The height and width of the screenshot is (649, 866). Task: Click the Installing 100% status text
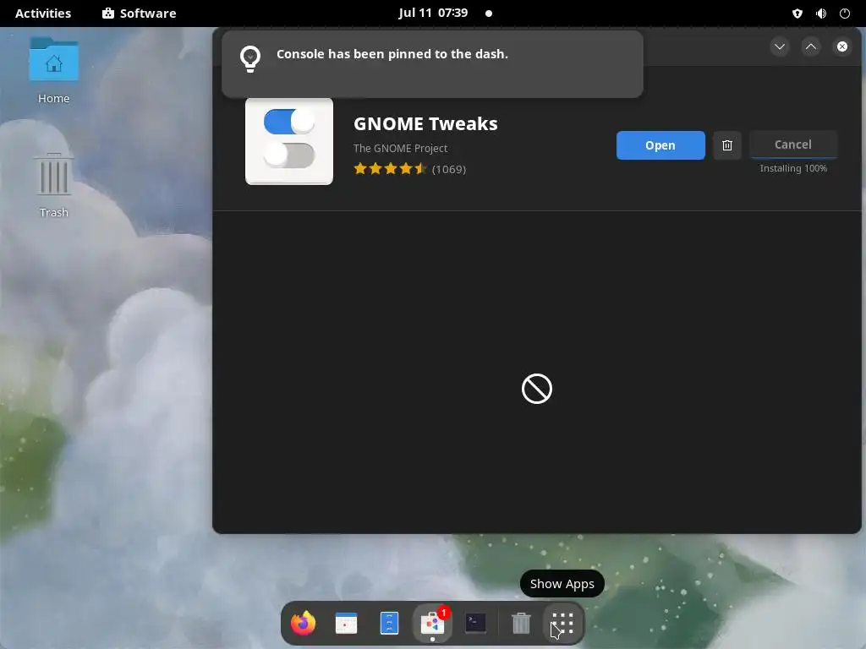pos(793,168)
